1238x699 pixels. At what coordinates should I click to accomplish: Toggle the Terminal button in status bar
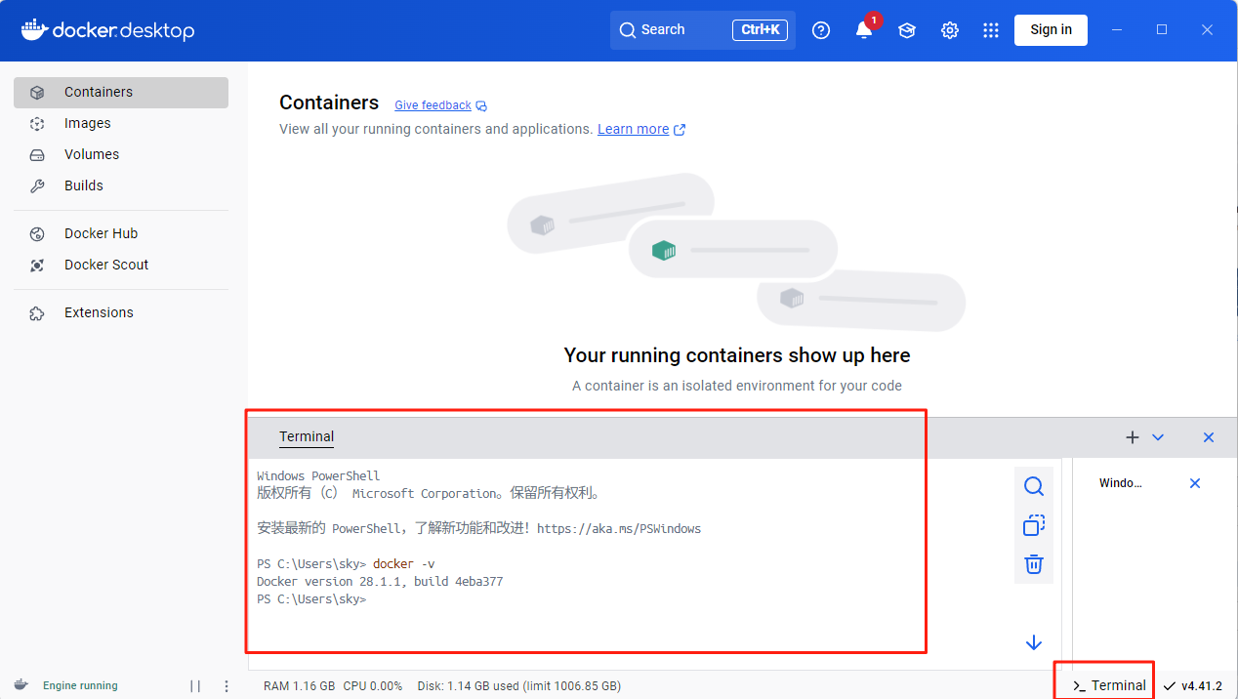click(1108, 685)
